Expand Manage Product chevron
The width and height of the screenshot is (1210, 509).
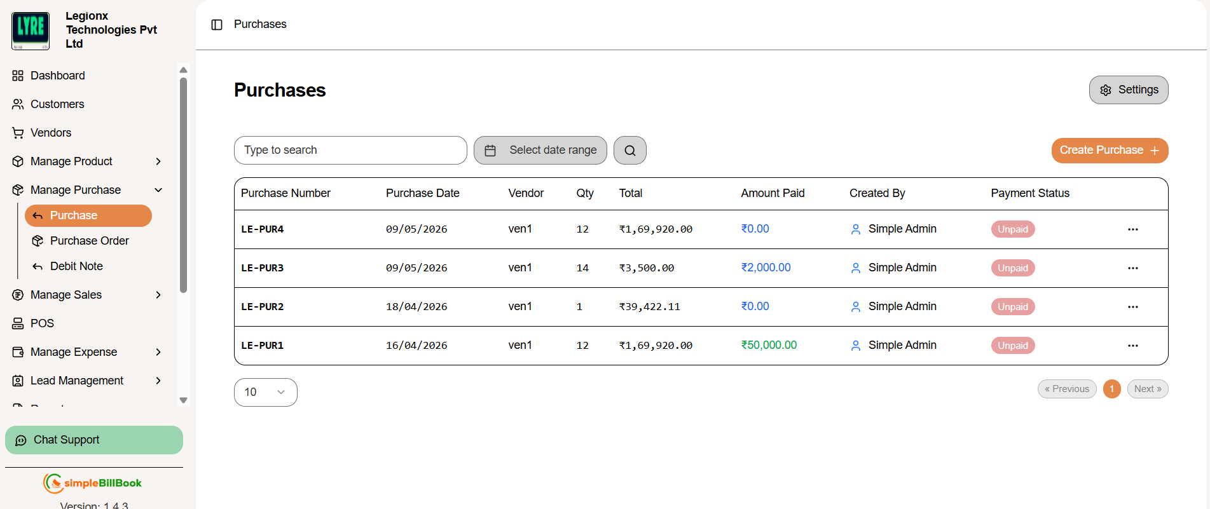coord(158,161)
